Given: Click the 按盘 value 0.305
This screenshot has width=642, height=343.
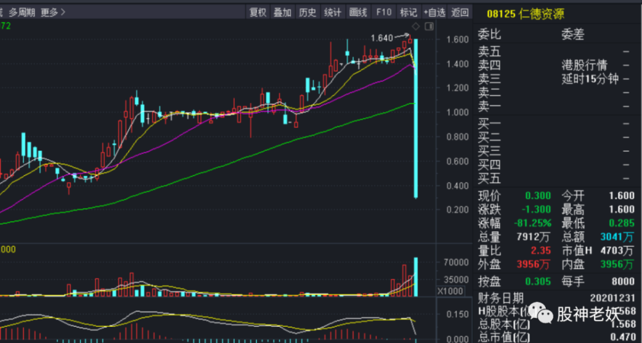Looking at the screenshot, I should [538, 282].
